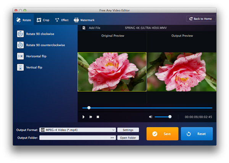The height and width of the screenshot is (163, 229).
Task: Click the circular arrow icon on Reset
Action: [x=189, y=134]
